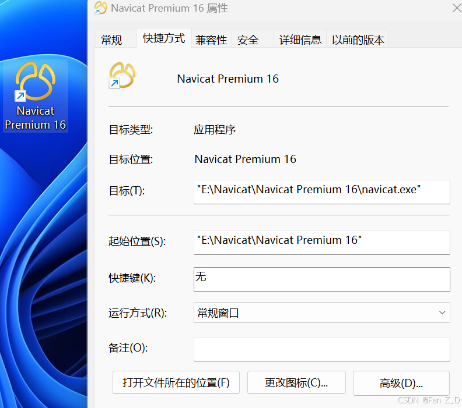Focus the 快捷键(K) field showing 无

click(322, 279)
